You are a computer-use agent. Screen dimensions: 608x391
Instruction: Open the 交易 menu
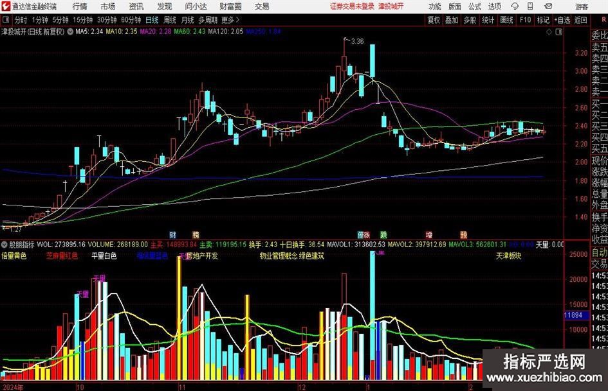coord(262,6)
